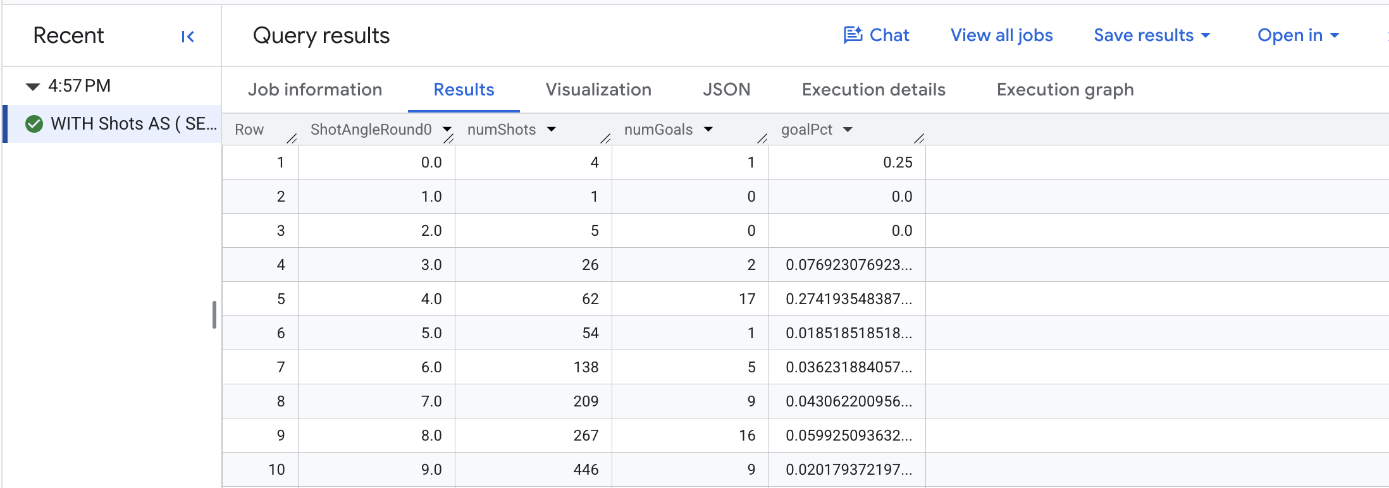1389x488 pixels.
Task: Open ShotAngleRound0 column dropdown arrow
Action: pyautogui.click(x=447, y=129)
